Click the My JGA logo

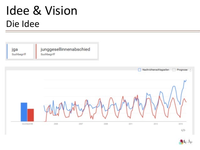[x=186, y=142]
